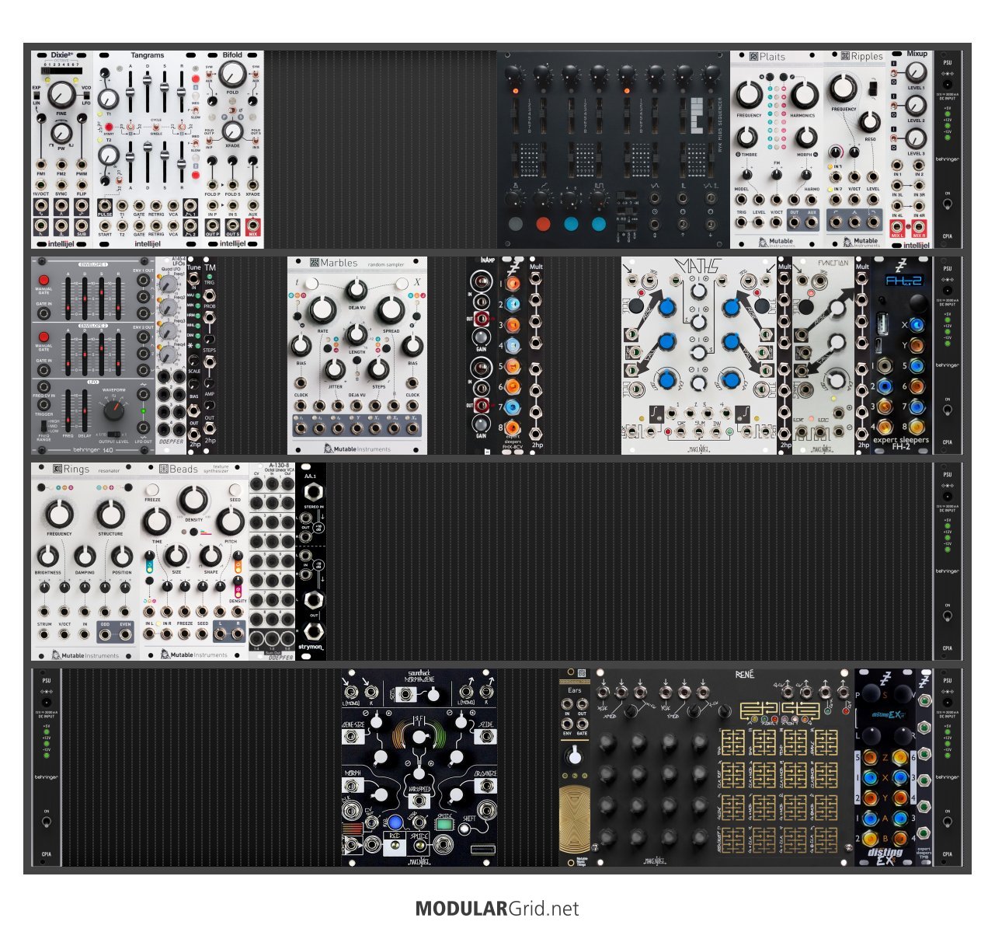Image resolution: width=995 pixels, height=925 pixels.
Task: Click the red MIX L jack on Mixup
Action: point(898,227)
